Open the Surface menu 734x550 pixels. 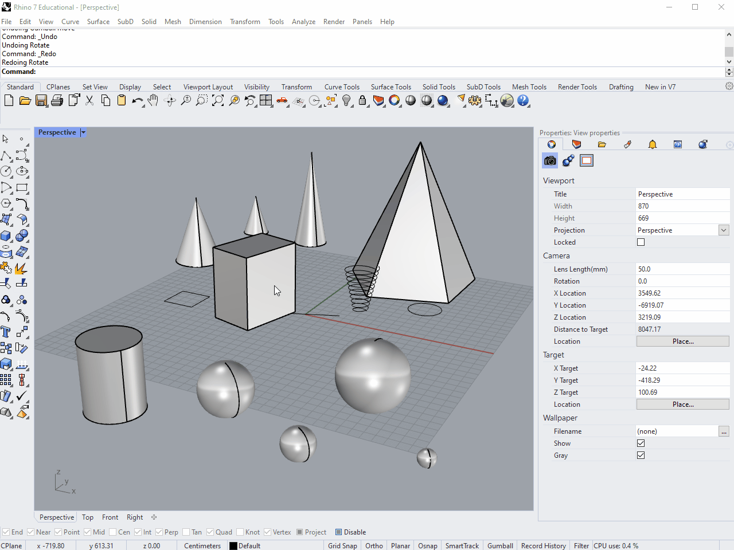tap(98, 22)
